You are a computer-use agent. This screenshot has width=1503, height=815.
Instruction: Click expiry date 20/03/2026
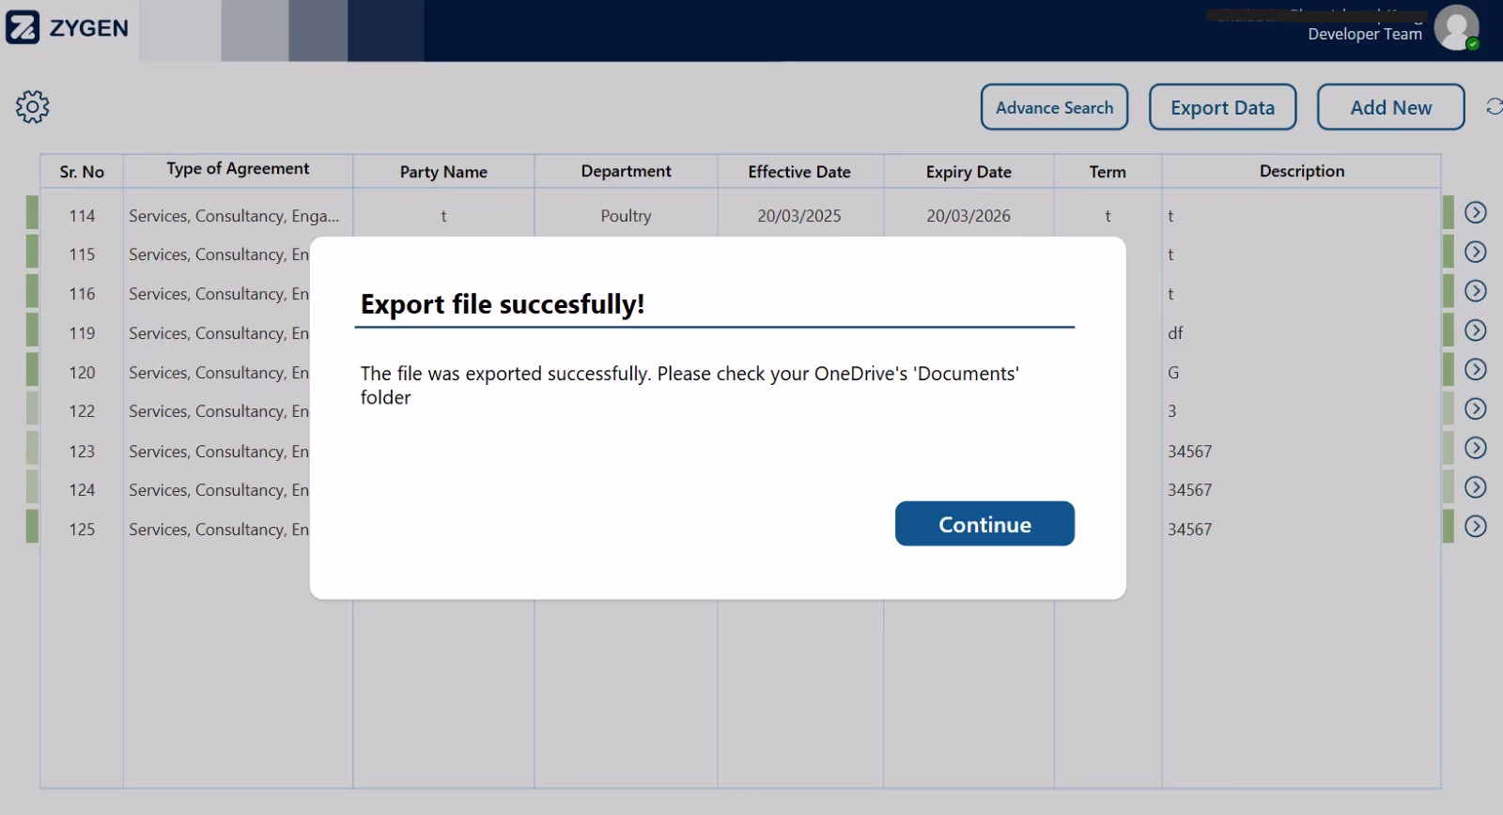968,216
